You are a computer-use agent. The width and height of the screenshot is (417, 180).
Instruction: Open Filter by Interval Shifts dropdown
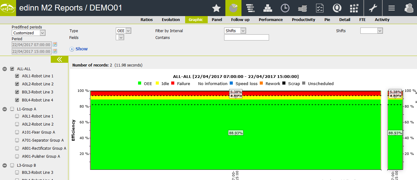pos(235,31)
